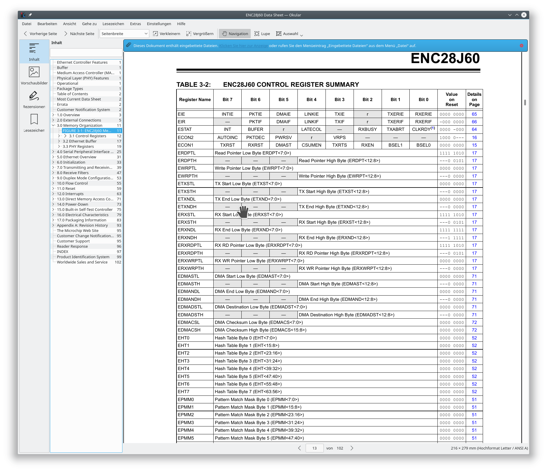Click page link 72 in EDMACSL row
The image size is (547, 472).
click(474, 322)
